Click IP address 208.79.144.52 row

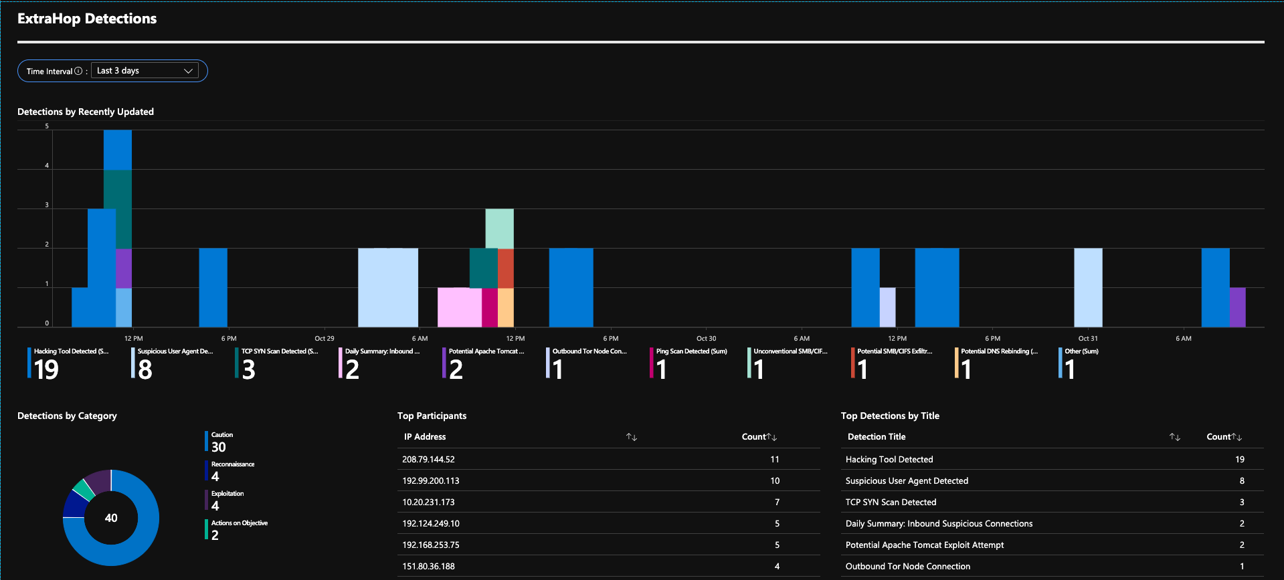[x=608, y=459]
